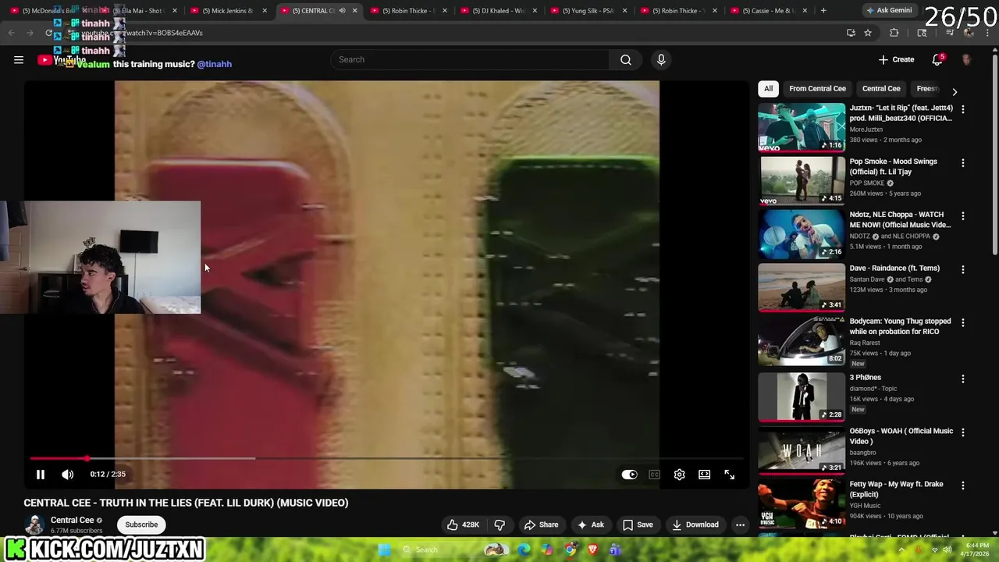The height and width of the screenshot is (562, 999).
Task: Switch to Cassie Me & U tab
Action: click(767, 11)
